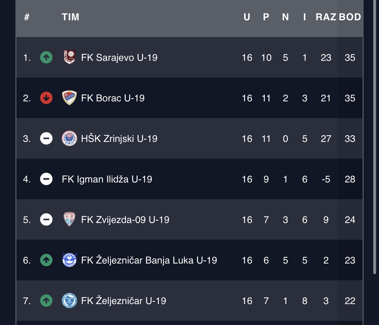The width and height of the screenshot is (379, 325).
Task: Click green up arrow beside FK Sarajevo
Action: click(46, 58)
